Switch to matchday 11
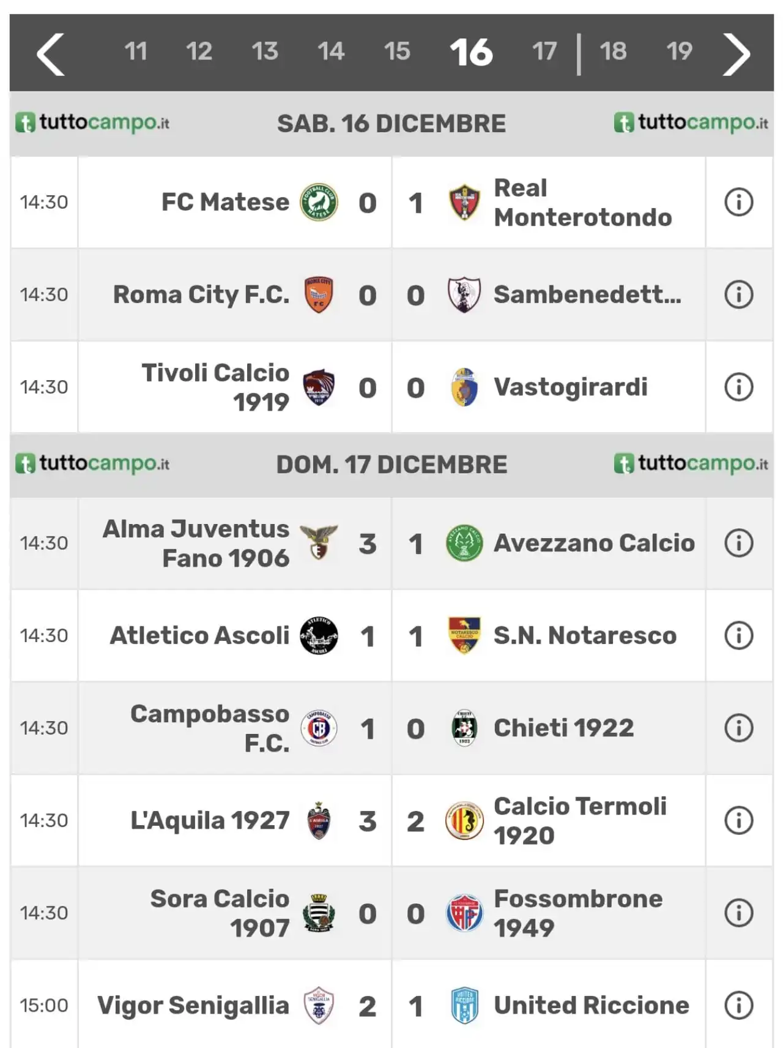783x1048 pixels. pos(136,51)
